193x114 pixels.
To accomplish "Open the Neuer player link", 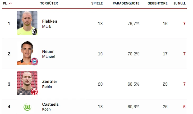I will (48, 51).
